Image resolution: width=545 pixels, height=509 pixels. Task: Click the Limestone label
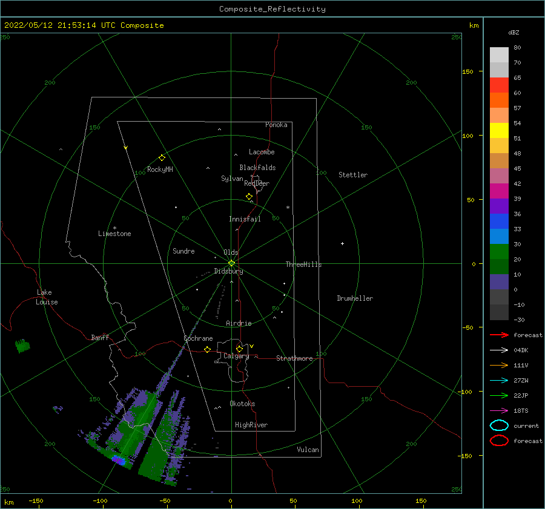tap(114, 234)
